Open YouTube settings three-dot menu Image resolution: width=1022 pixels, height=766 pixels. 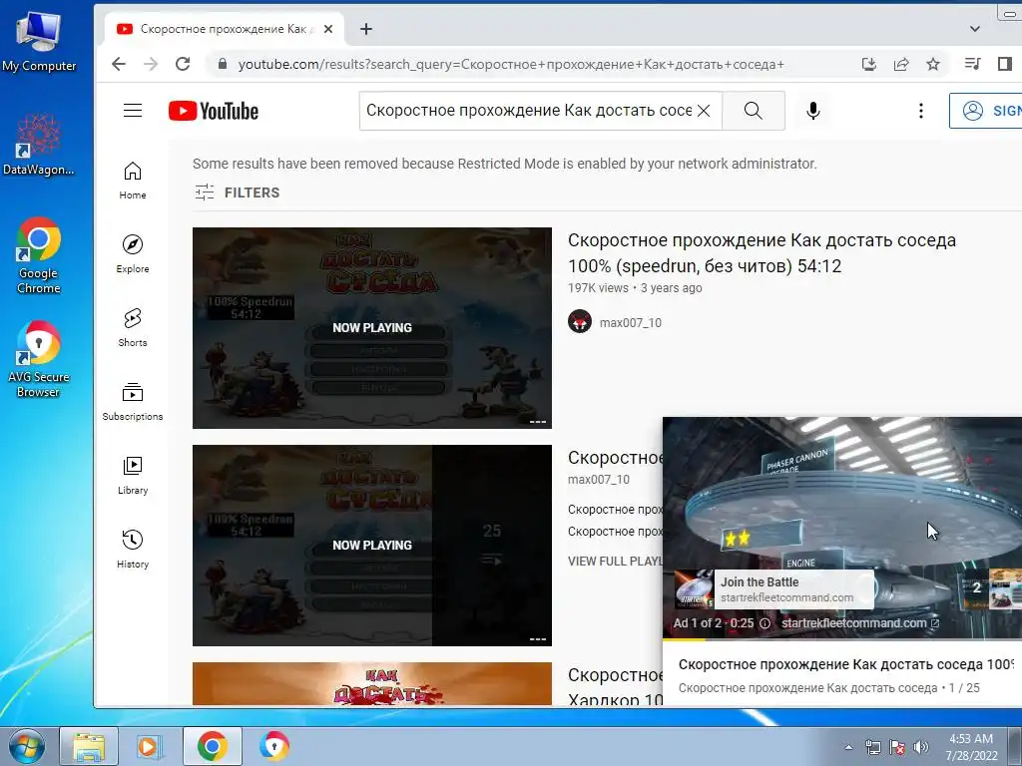(921, 111)
